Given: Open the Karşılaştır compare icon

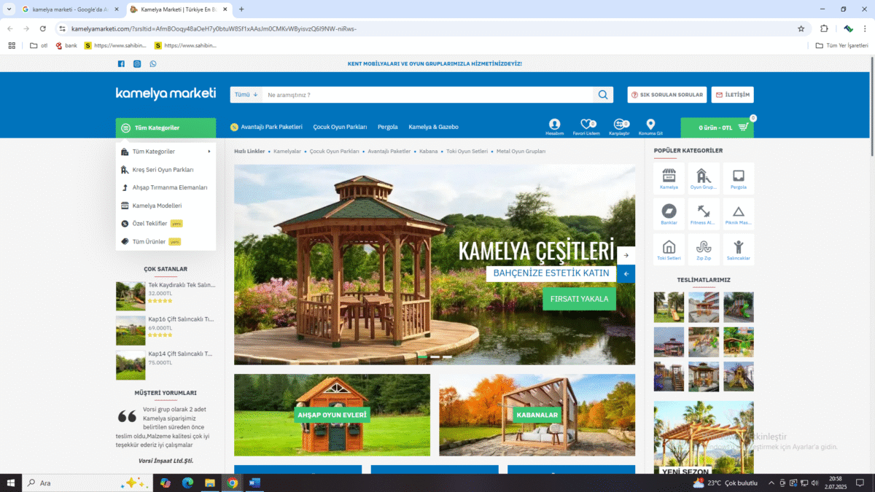Looking at the screenshot, I should coord(619,125).
